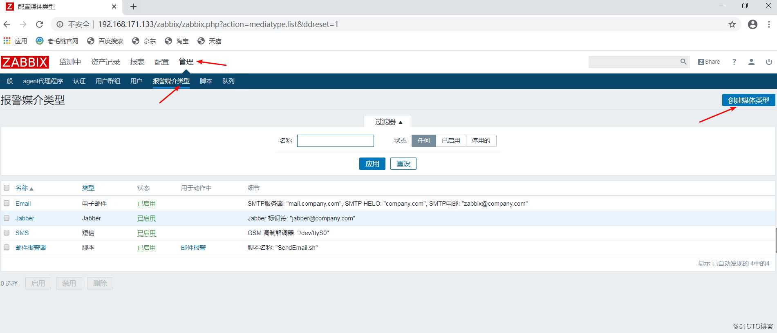The image size is (777, 333).
Task: Close the 配置媒体类型 browser tab
Action: (x=114, y=7)
